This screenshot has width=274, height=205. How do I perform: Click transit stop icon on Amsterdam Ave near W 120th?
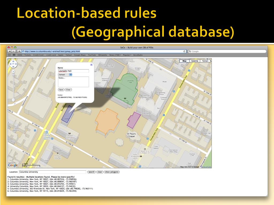(x=189, y=70)
